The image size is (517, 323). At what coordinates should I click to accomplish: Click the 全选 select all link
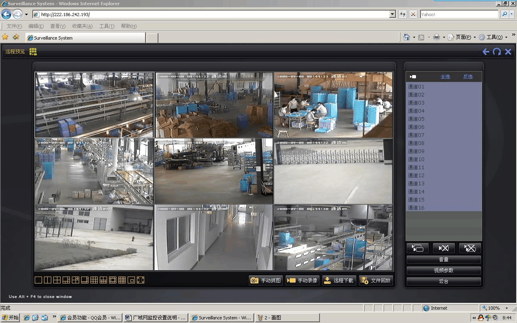click(x=445, y=77)
